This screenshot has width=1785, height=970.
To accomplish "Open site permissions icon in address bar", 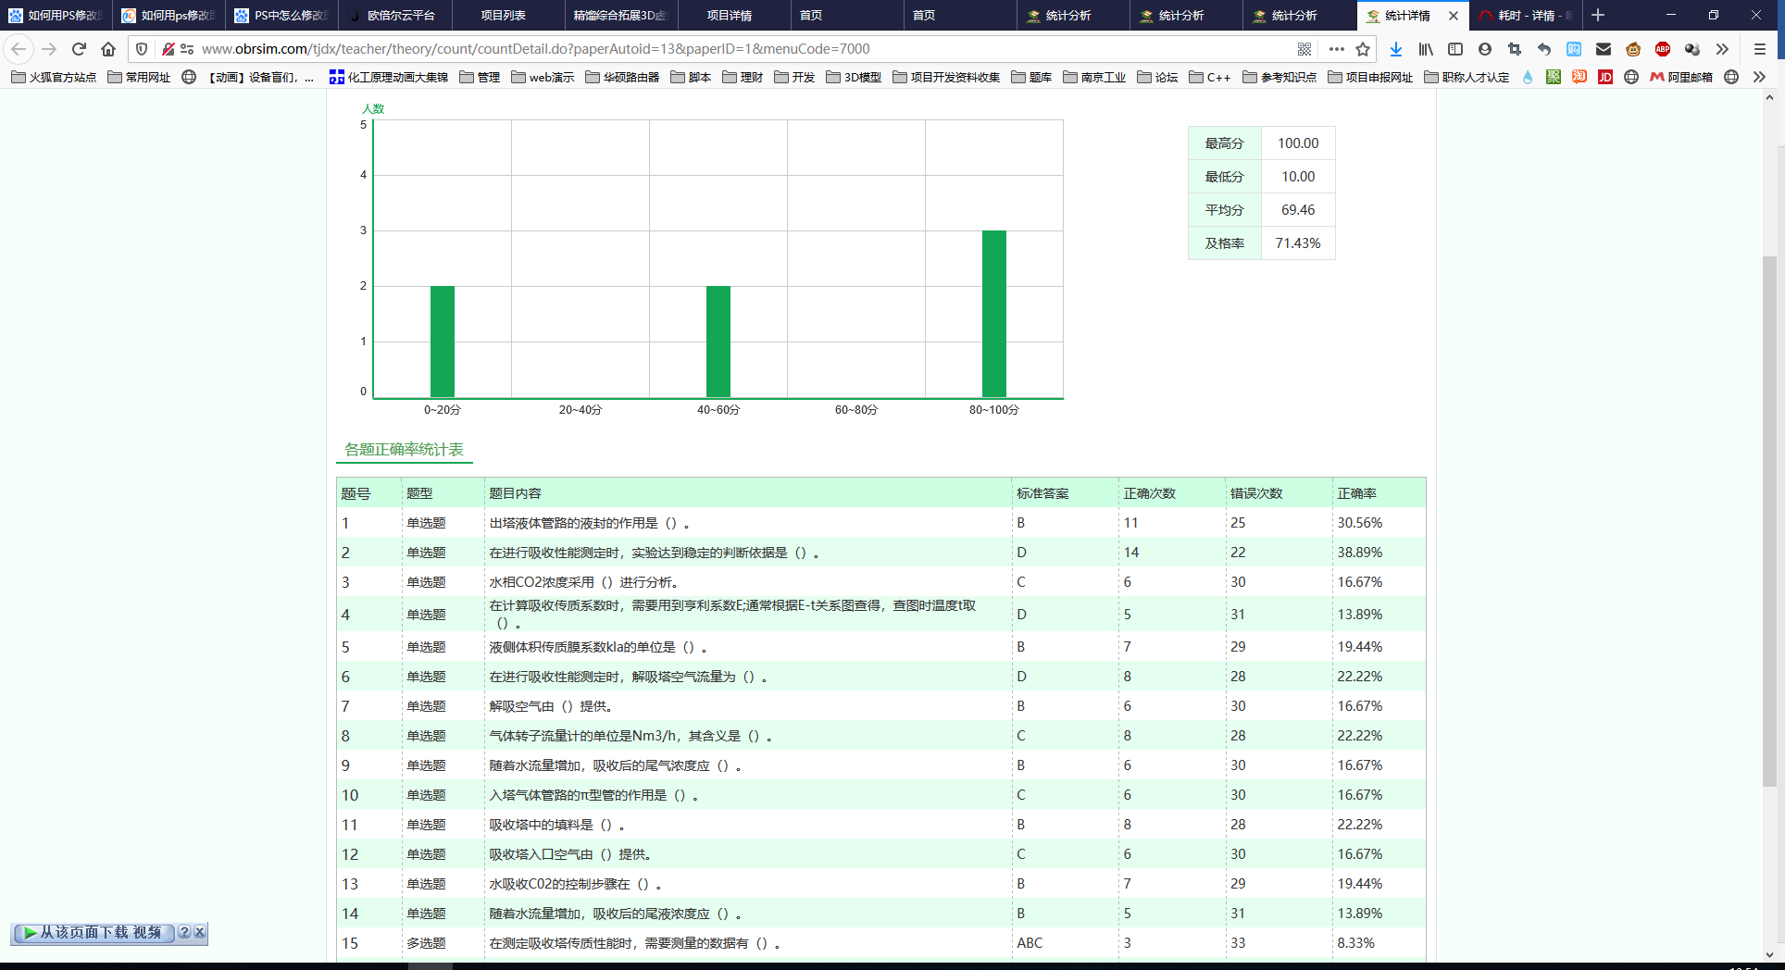I will point(187,49).
